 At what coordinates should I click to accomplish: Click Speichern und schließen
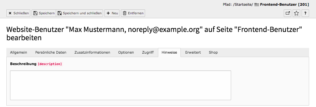pyautogui.click(x=79, y=13)
